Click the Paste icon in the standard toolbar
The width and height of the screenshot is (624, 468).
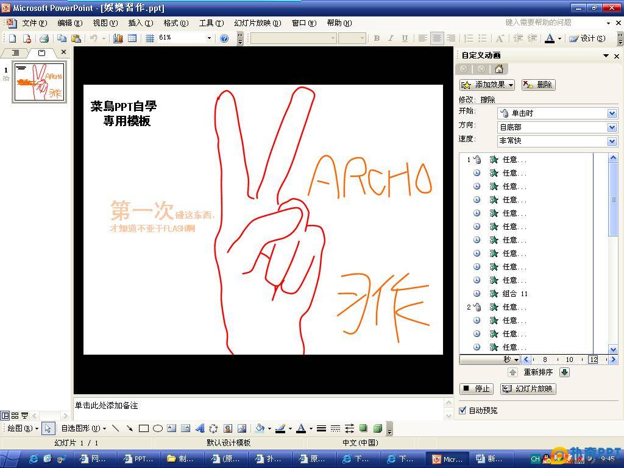coord(76,38)
